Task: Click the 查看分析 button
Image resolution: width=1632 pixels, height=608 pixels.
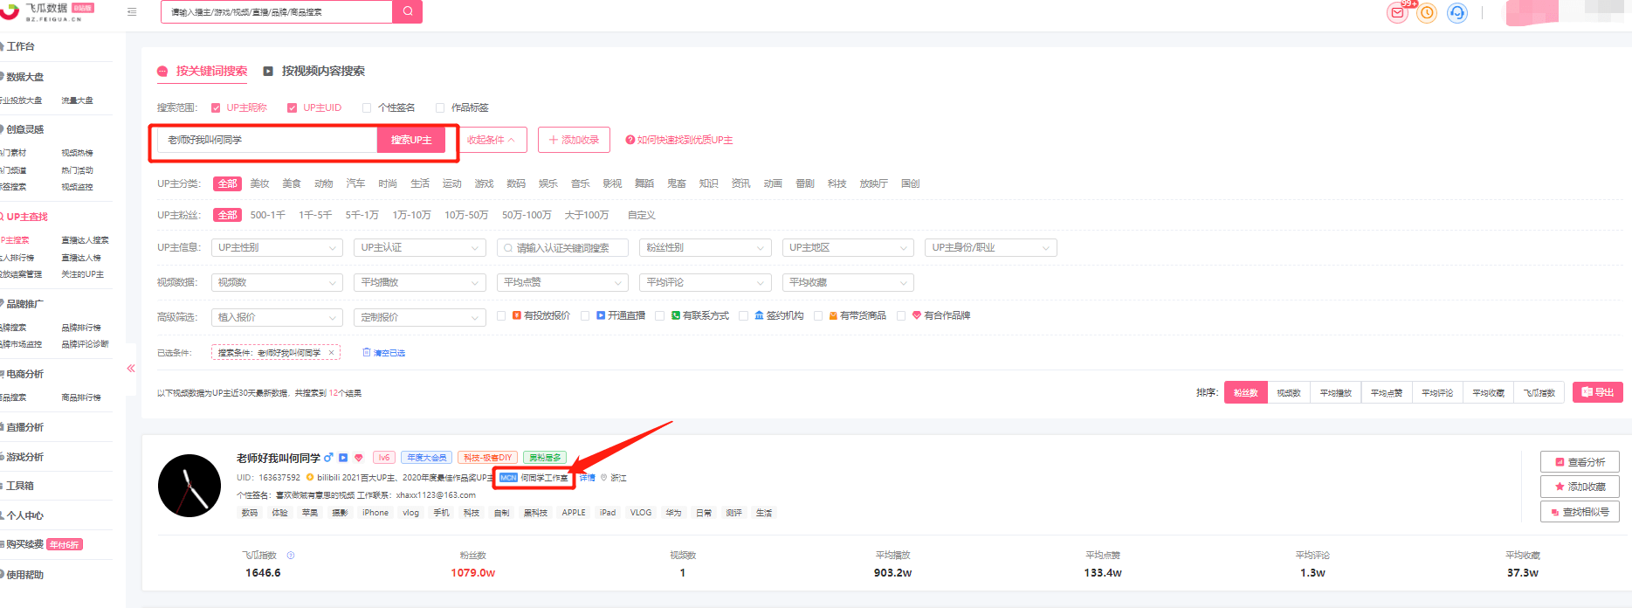Action: 1580,462
